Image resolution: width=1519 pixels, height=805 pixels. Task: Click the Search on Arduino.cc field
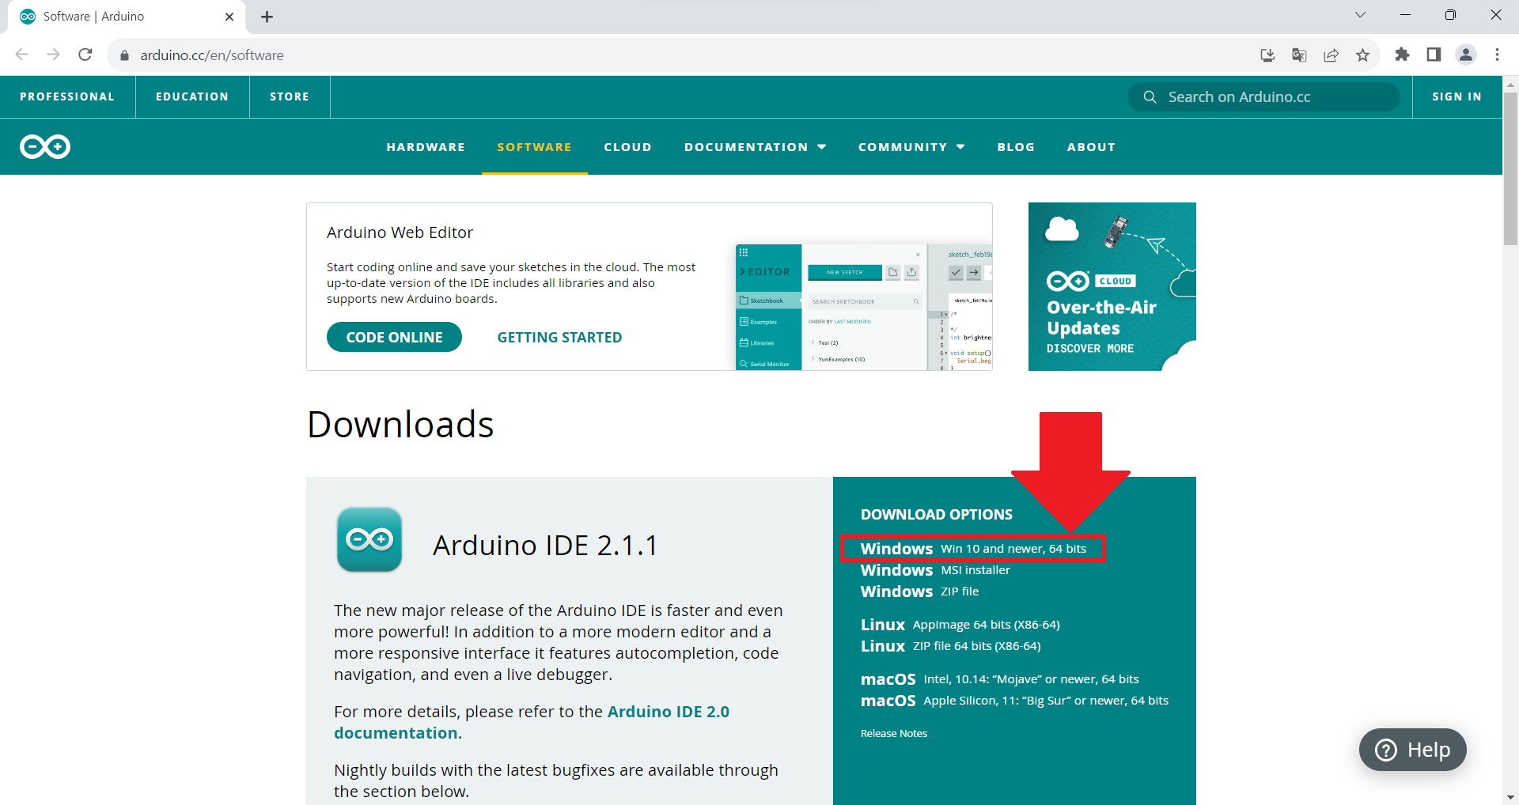[x=1263, y=96]
